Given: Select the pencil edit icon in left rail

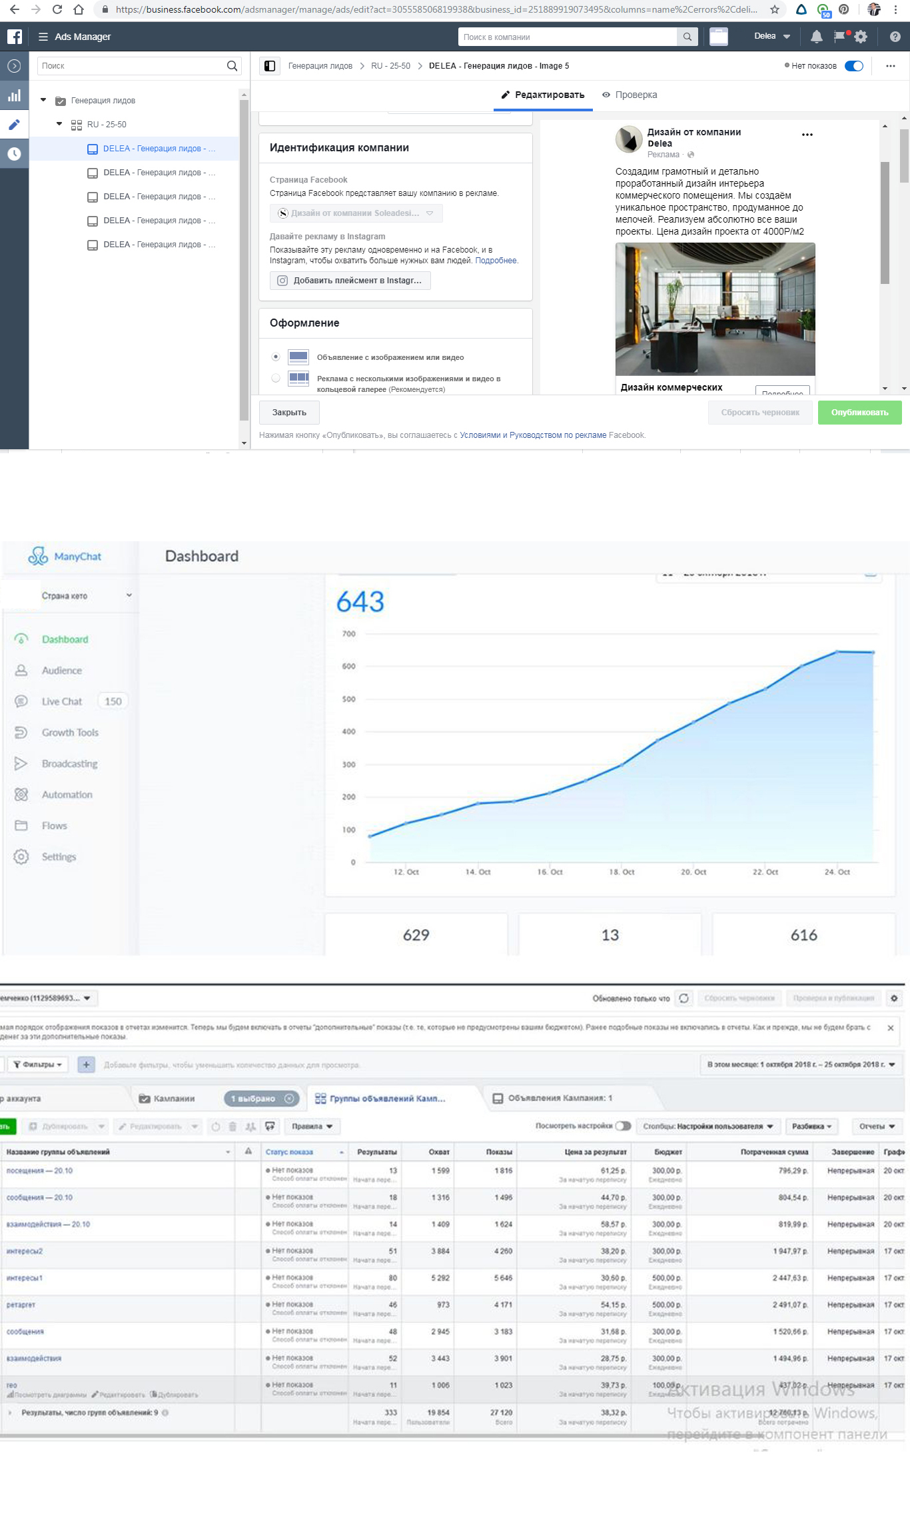Looking at the screenshot, I should point(14,125).
